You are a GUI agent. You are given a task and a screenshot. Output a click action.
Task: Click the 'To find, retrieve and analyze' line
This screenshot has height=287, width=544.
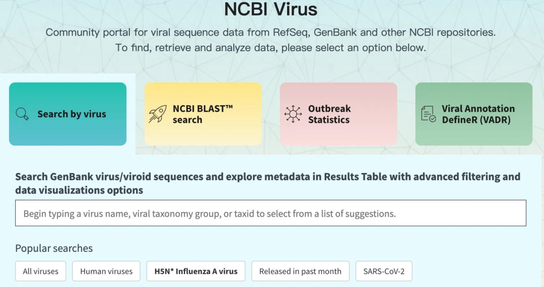(270, 48)
